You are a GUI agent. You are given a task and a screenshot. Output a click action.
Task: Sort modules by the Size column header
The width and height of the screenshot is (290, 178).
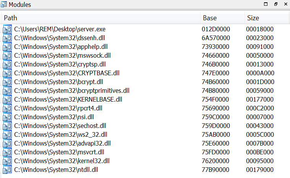pos(267,18)
